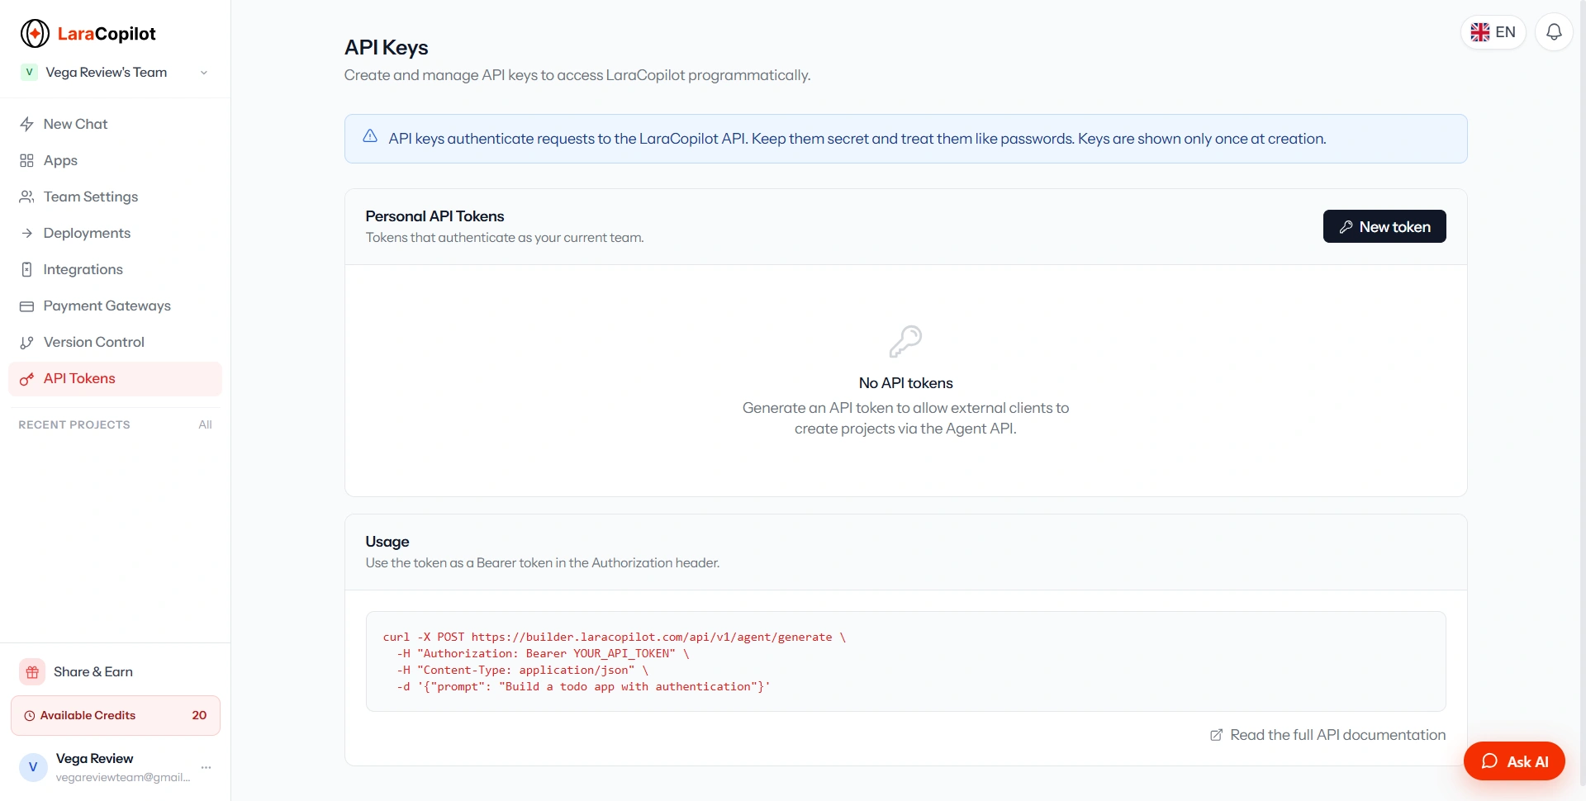Image resolution: width=1586 pixels, height=801 pixels.
Task: Open the Ask AI chat button
Action: click(1514, 761)
